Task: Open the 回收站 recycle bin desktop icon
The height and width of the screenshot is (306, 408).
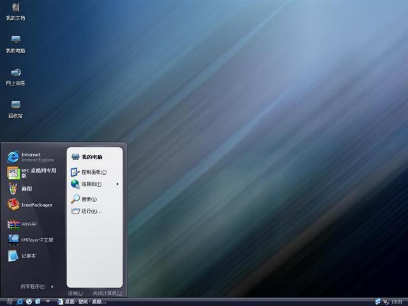Action: (x=15, y=110)
